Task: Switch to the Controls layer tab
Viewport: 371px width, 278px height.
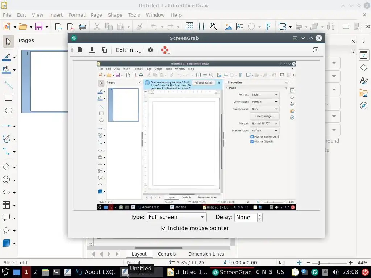Action: [167, 254]
